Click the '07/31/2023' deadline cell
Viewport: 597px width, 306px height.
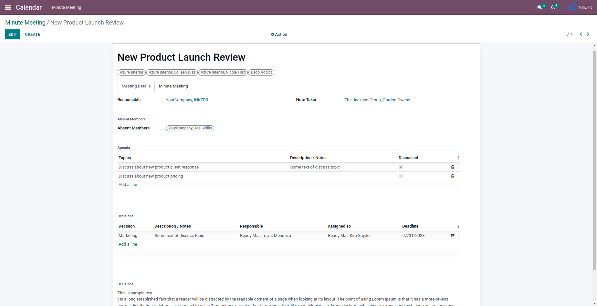414,236
